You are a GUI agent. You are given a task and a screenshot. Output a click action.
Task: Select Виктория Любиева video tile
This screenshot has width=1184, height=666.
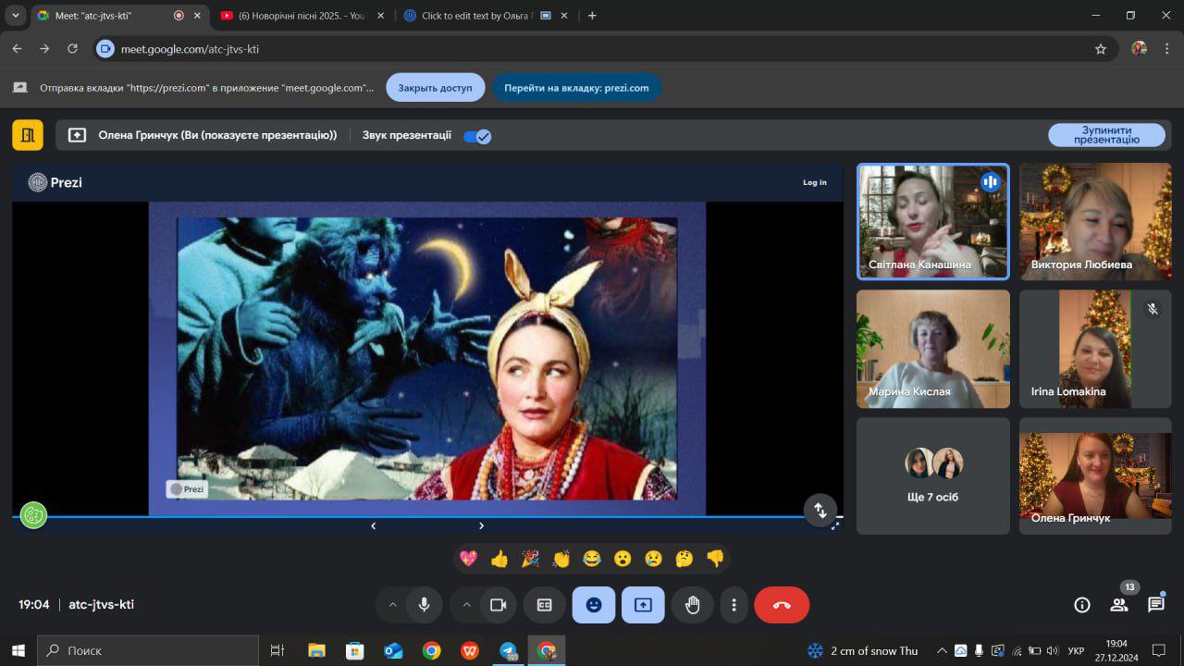[1095, 221]
